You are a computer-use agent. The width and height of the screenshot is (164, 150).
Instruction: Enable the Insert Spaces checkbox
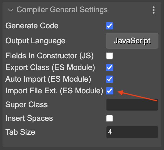(x=110, y=118)
